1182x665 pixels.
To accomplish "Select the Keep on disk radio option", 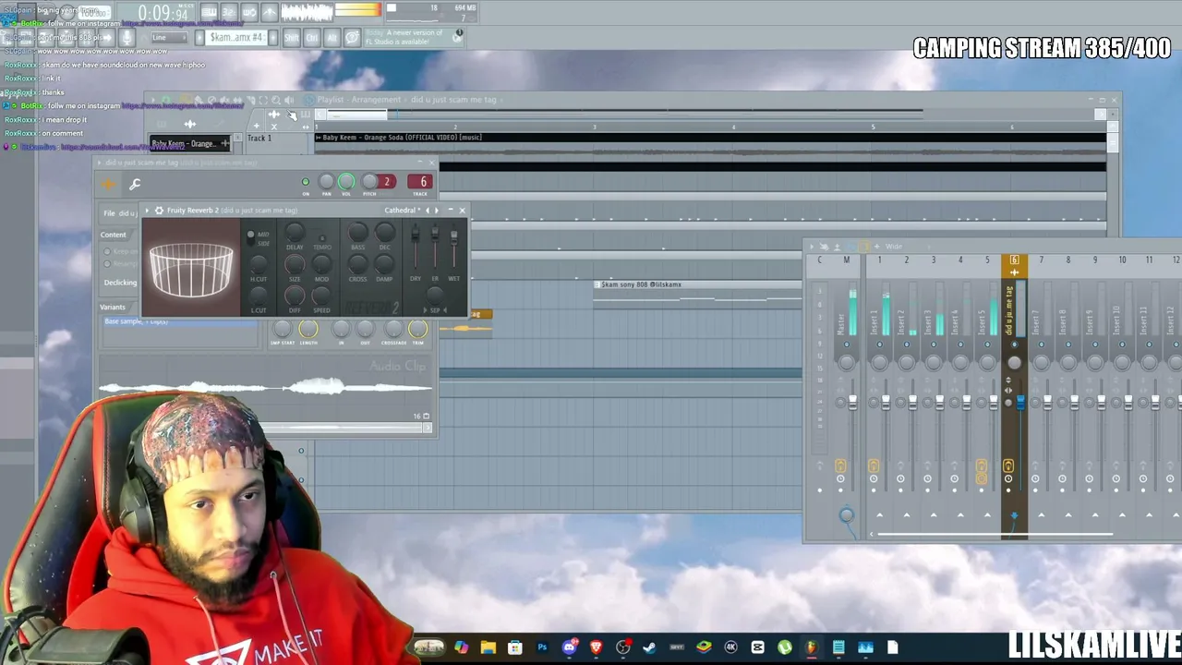I will pos(107,251).
